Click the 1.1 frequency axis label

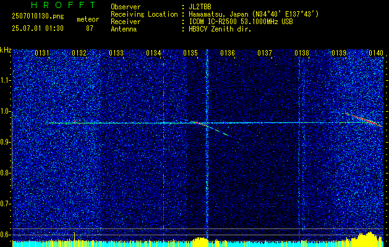pos(6,80)
